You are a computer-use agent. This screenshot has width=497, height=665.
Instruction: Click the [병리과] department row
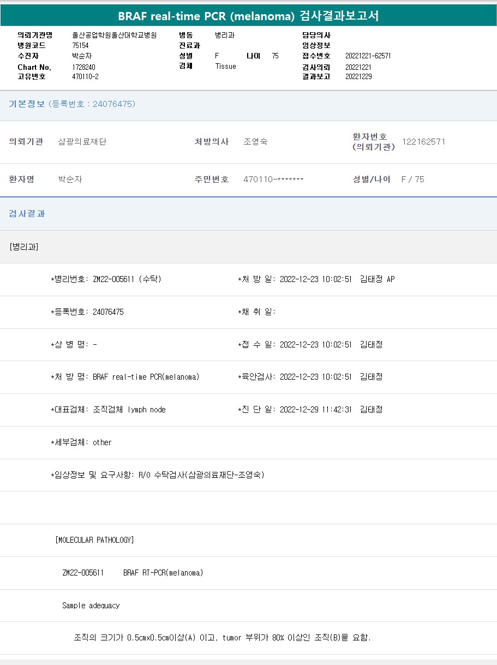point(24,247)
